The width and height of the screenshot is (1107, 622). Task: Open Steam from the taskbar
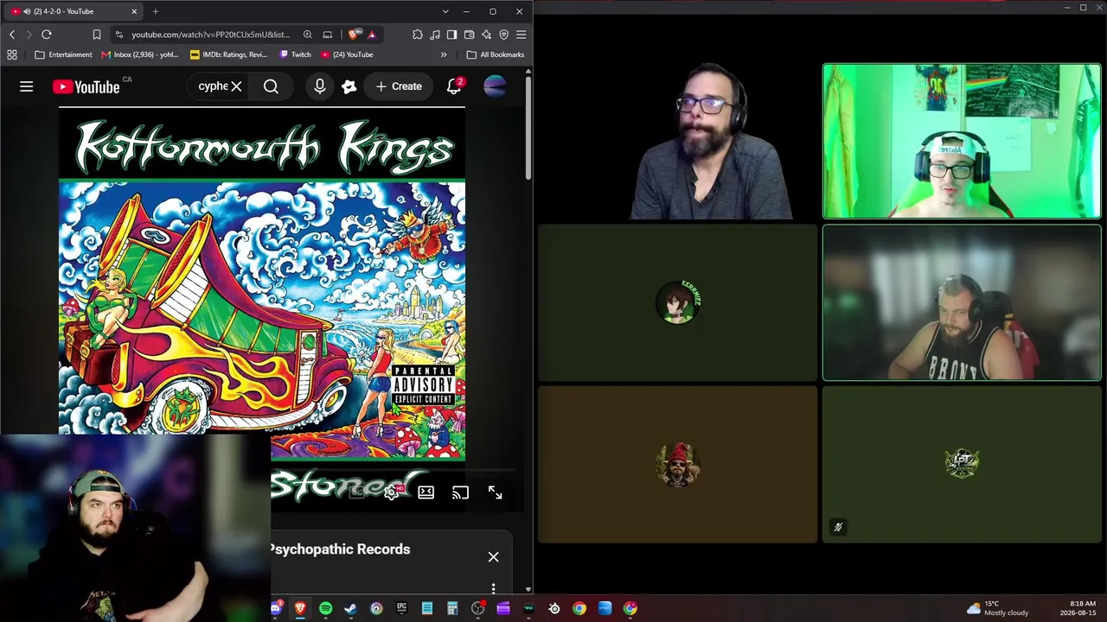pyautogui.click(x=350, y=608)
